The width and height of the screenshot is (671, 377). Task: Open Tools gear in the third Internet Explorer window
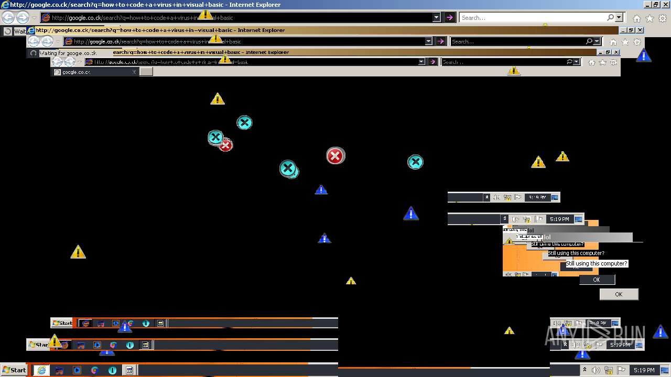(614, 62)
